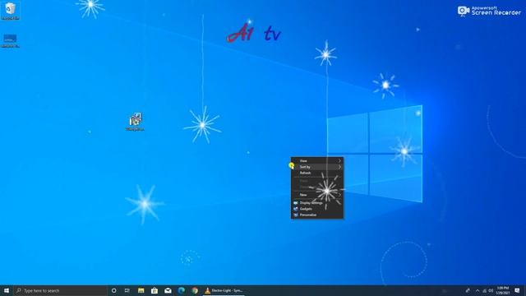
Task: Launch Microsoft Edge from the taskbar
Action: [x=181, y=290]
